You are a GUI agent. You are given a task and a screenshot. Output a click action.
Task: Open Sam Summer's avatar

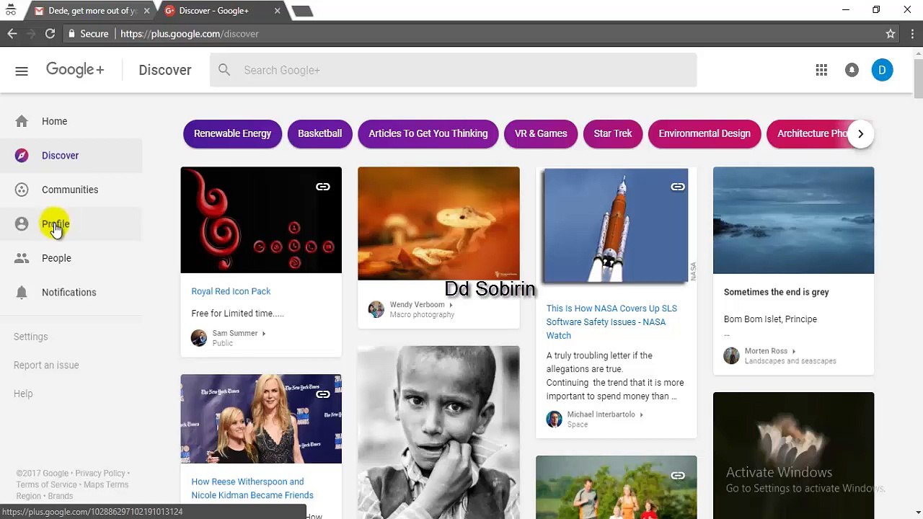coord(199,338)
